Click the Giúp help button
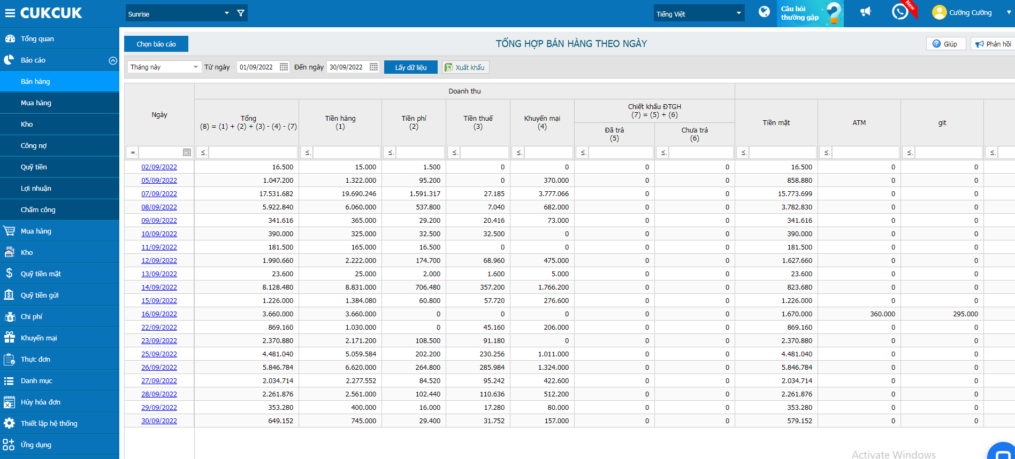Image resolution: width=1015 pixels, height=459 pixels. pos(945,44)
